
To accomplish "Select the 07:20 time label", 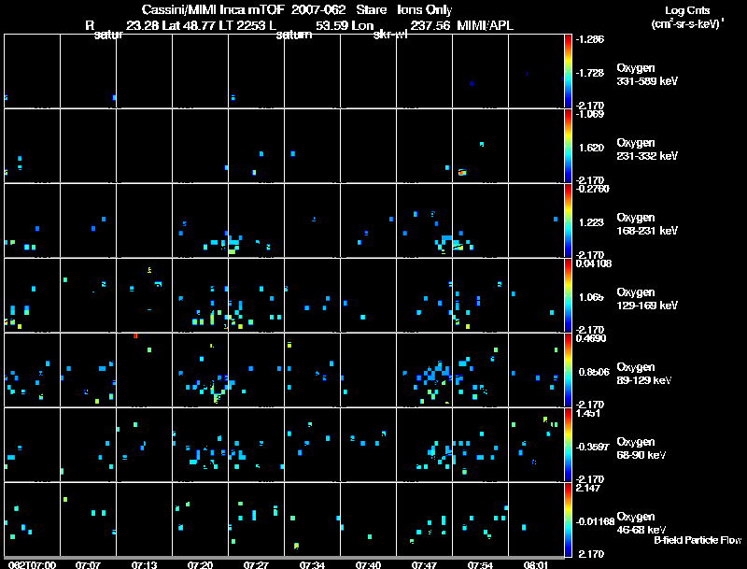I will [200, 564].
